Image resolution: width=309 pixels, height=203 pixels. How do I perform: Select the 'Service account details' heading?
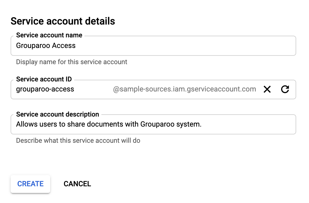click(63, 21)
